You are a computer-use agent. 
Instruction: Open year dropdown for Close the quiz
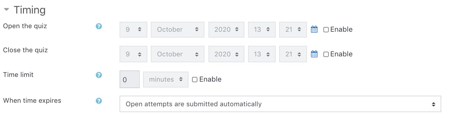point(226,54)
